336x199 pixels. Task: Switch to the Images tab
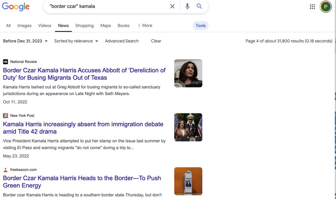point(24,25)
